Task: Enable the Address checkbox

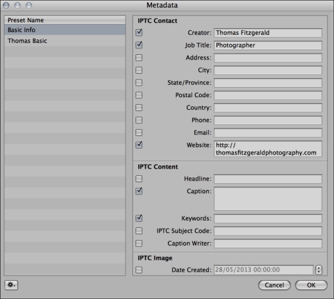Action: pos(139,58)
